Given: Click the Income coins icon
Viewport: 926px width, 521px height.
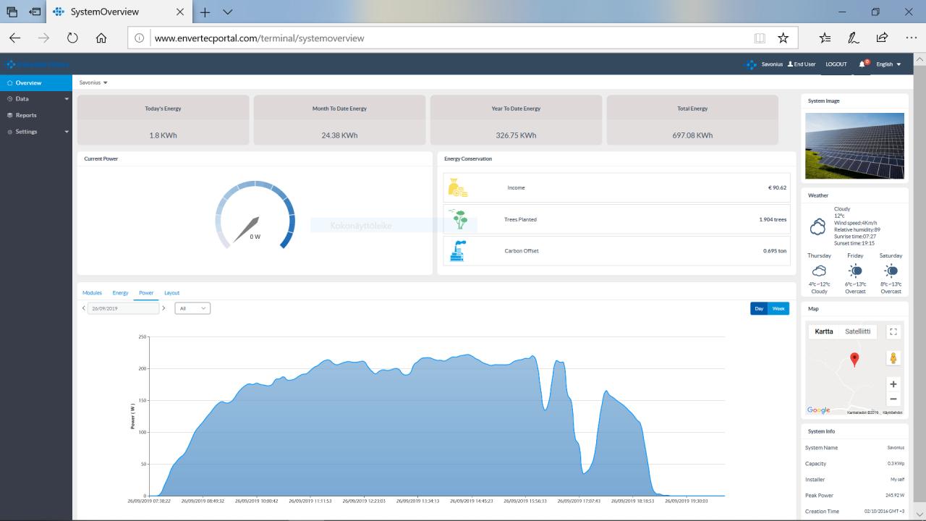Looking at the screenshot, I should point(458,187).
